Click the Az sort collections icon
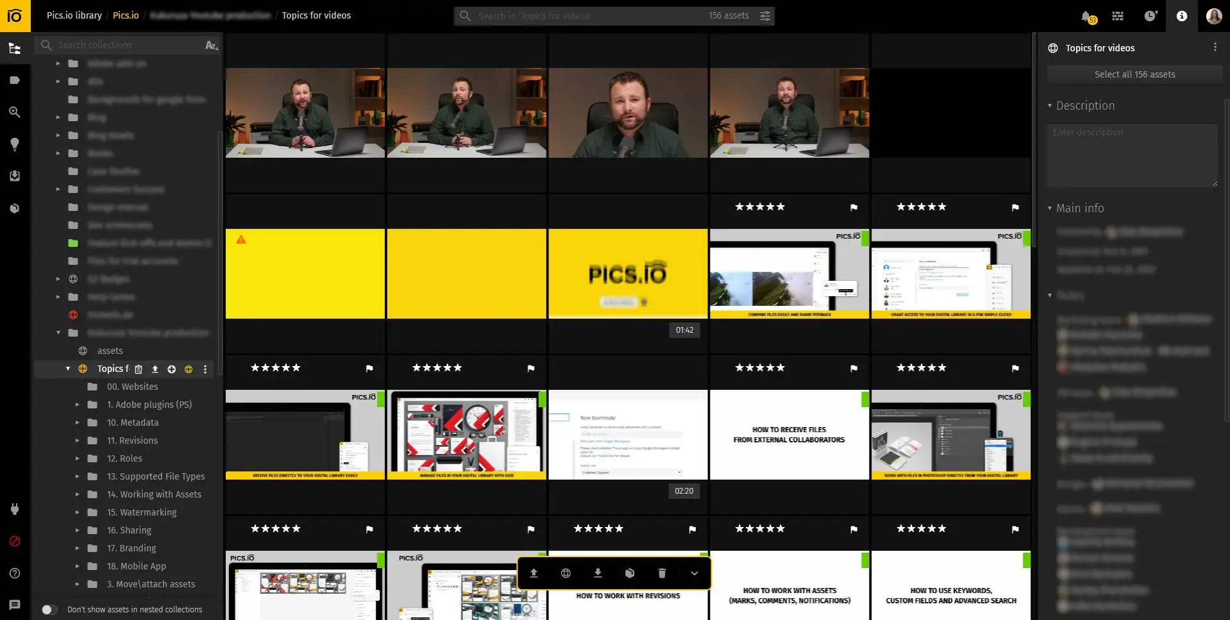 tap(212, 45)
